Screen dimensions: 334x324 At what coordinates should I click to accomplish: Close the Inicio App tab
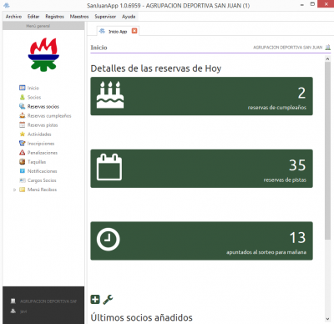tap(134, 31)
